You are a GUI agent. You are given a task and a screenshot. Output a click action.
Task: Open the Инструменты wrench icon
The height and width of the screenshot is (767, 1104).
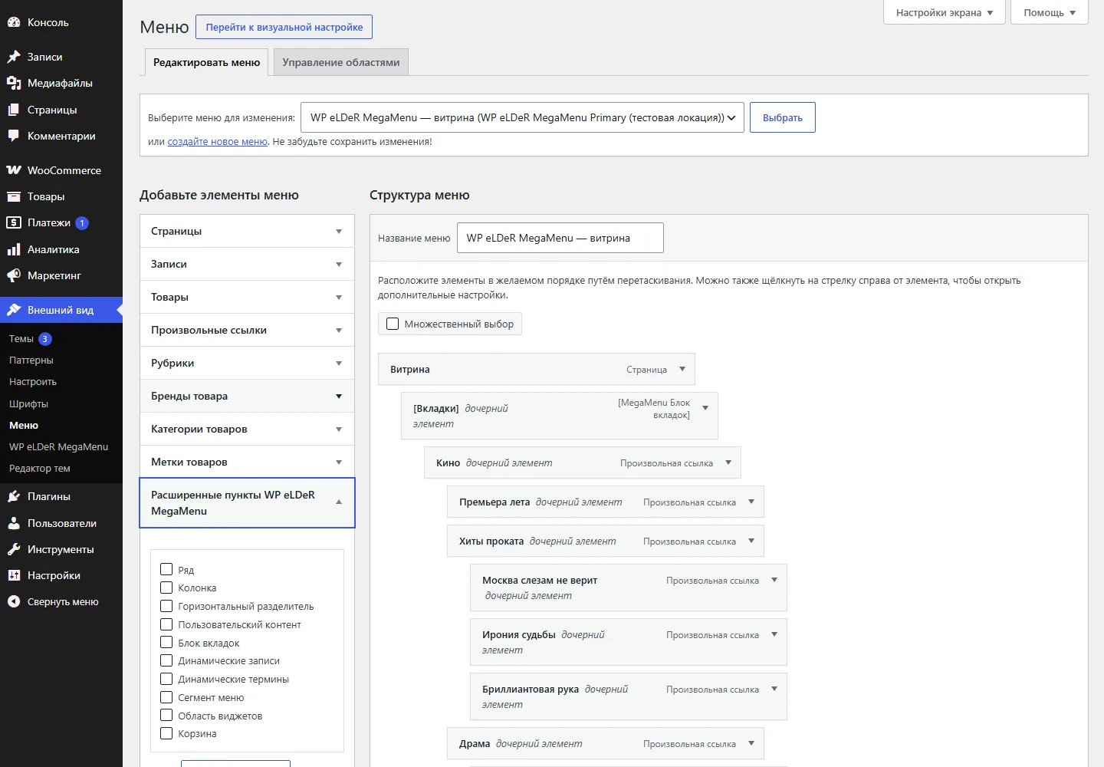14,549
